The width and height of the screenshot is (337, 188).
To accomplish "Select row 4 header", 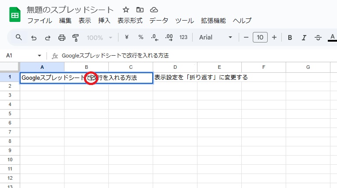I will pyautogui.click(x=10, y=104).
